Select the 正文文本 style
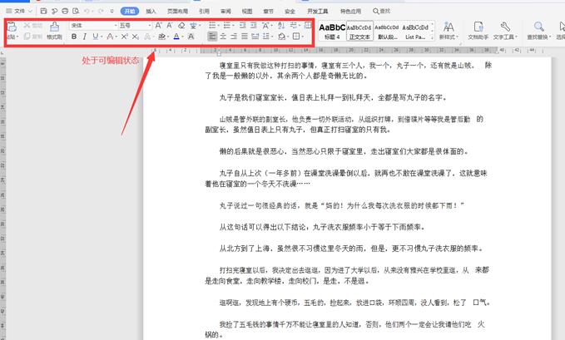Viewport: 565px width, 340px height. point(359,31)
